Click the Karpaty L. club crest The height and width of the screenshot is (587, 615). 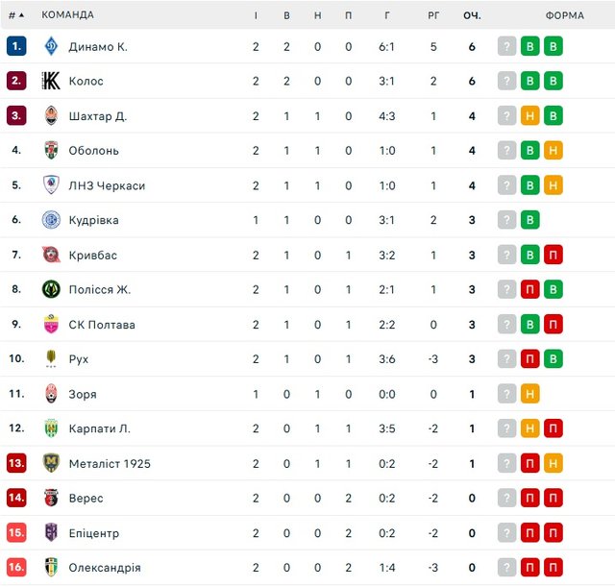52,428
